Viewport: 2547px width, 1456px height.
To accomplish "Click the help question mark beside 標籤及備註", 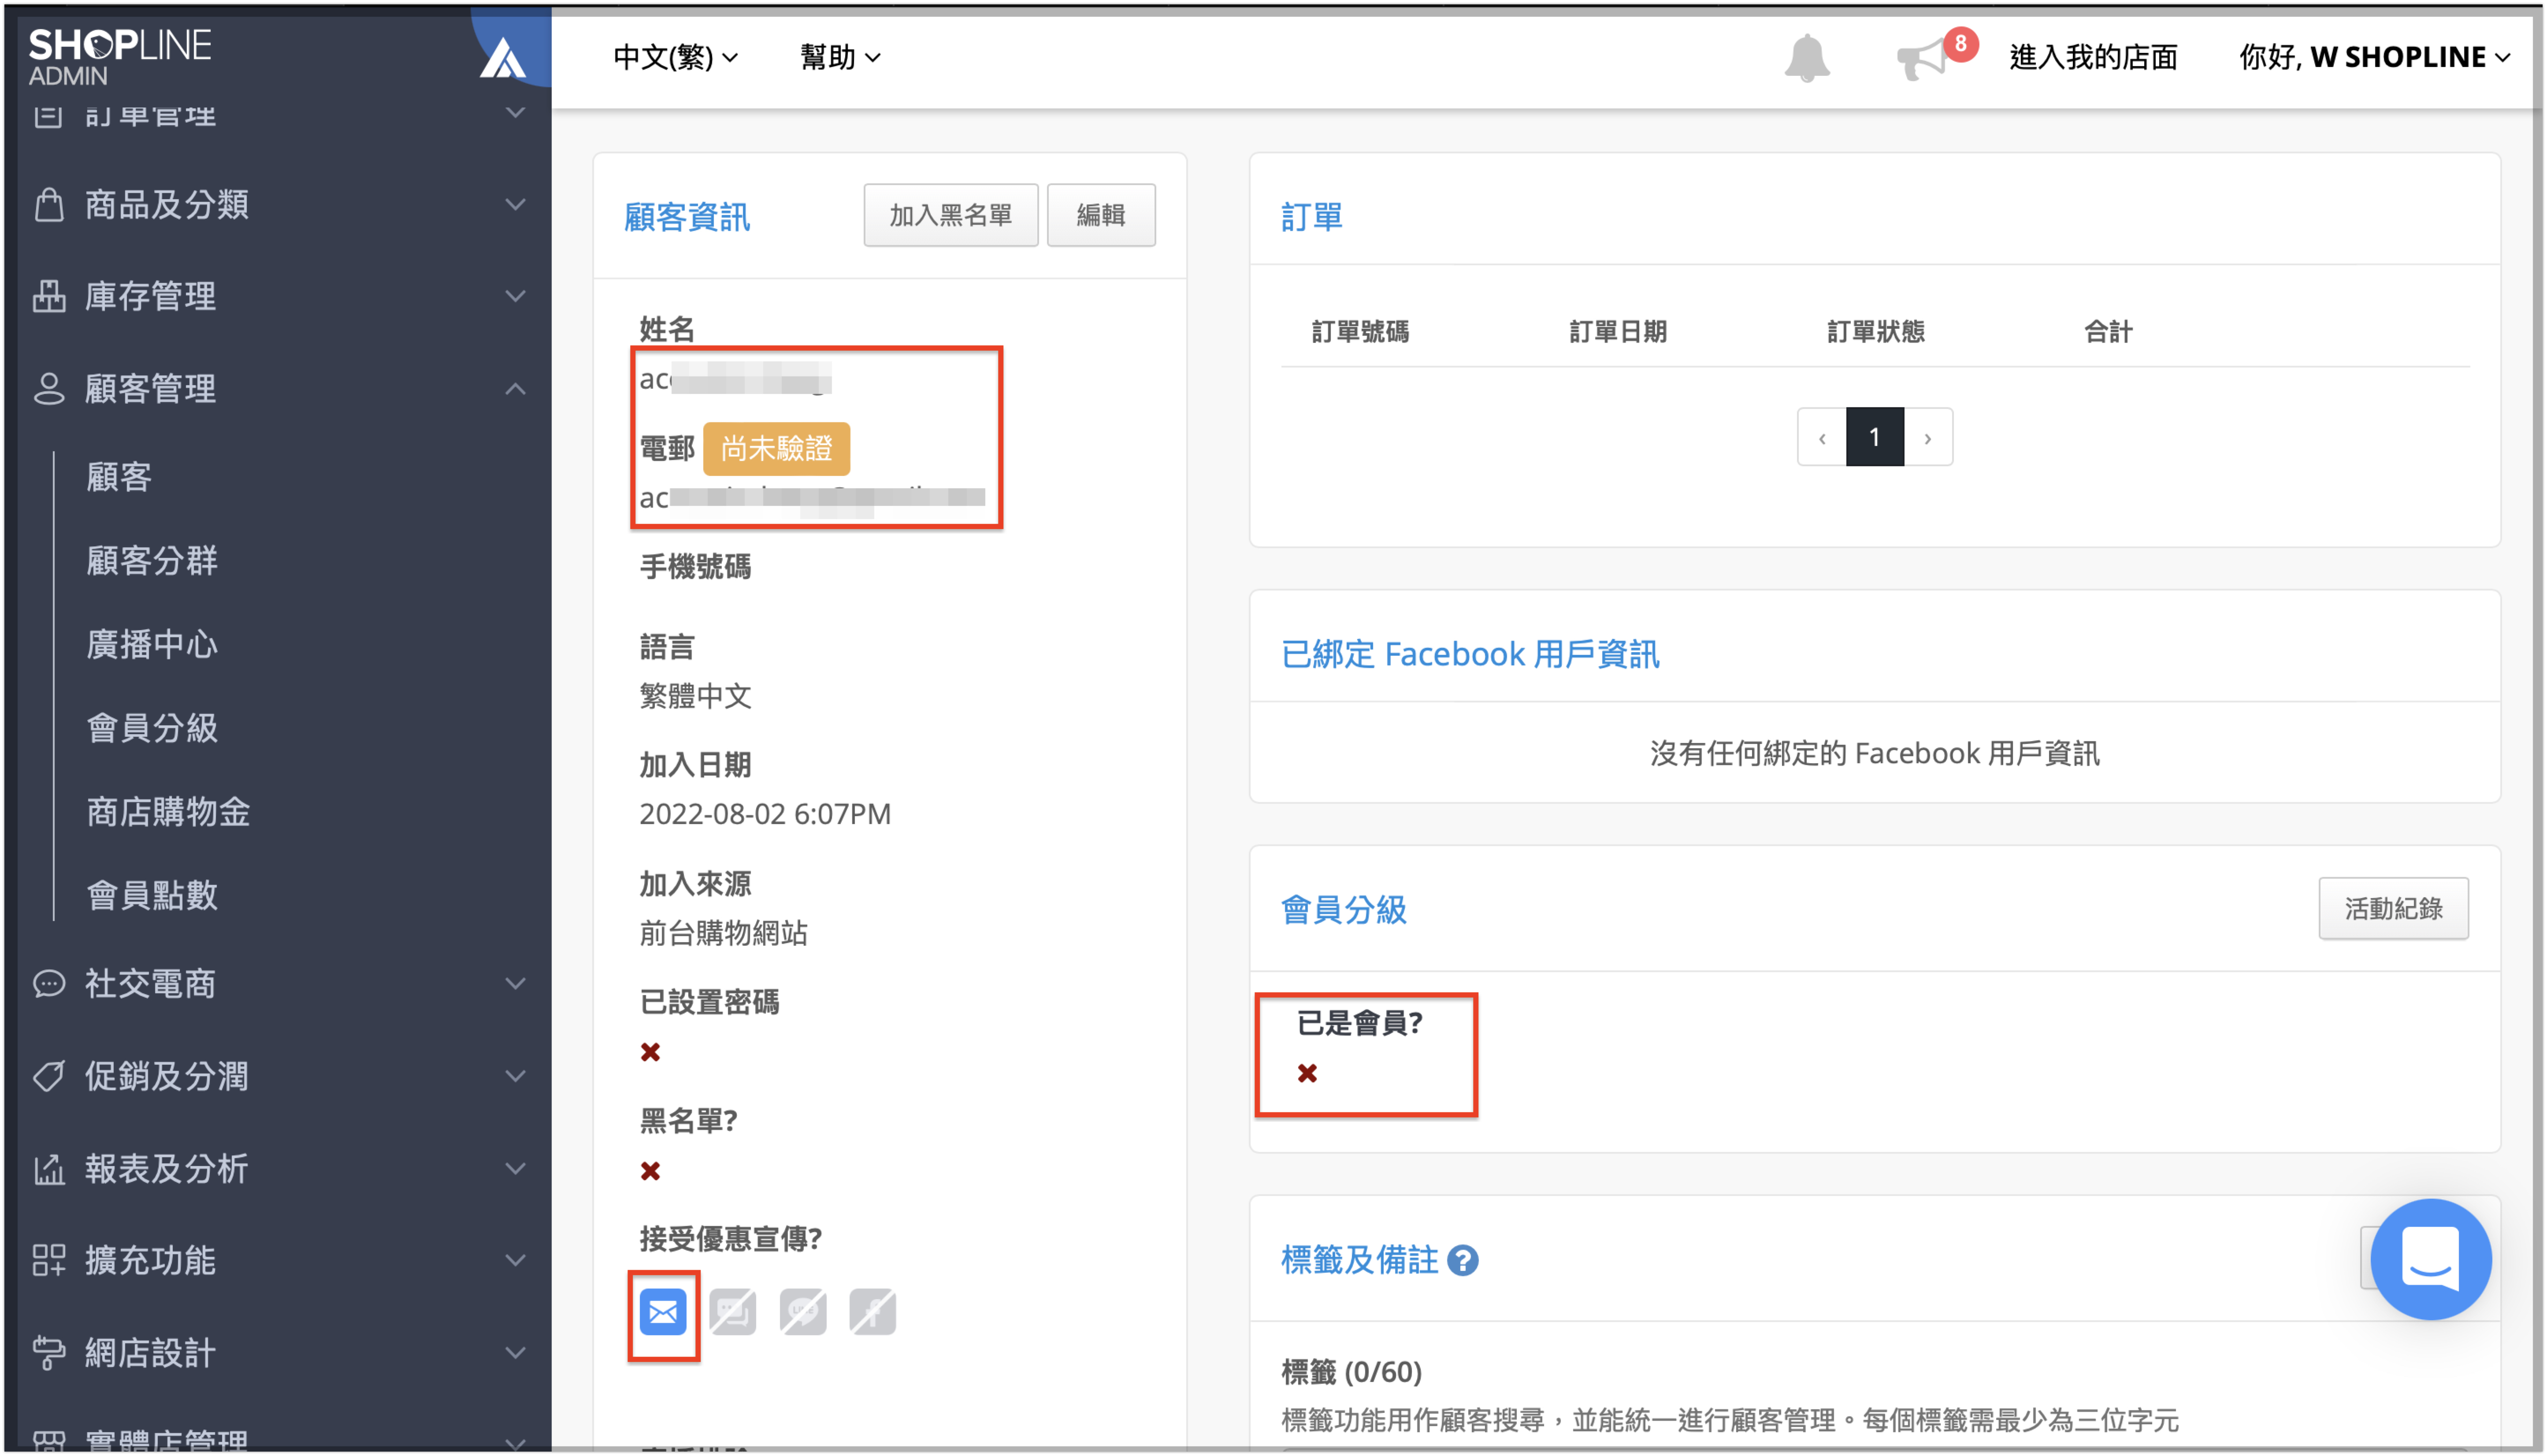I will coord(1462,1260).
